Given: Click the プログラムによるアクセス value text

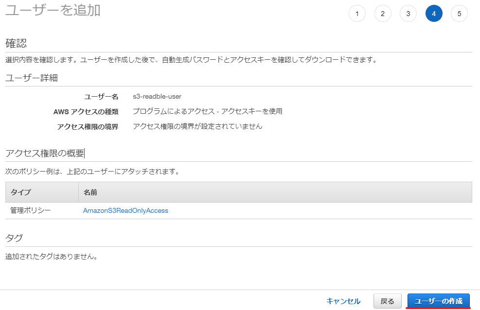Looking at the screenshot, I should point(208,111).
